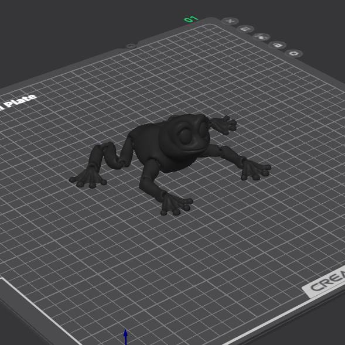
Task: Click the frog's back-left webbed foot
Action: pos(88,178)
